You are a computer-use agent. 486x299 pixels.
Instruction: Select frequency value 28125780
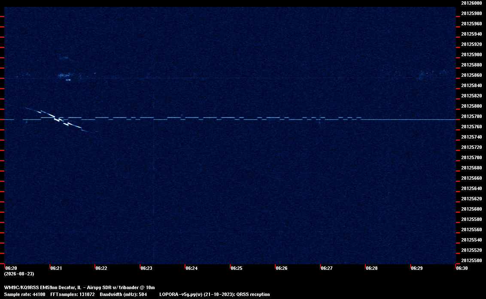471,116
